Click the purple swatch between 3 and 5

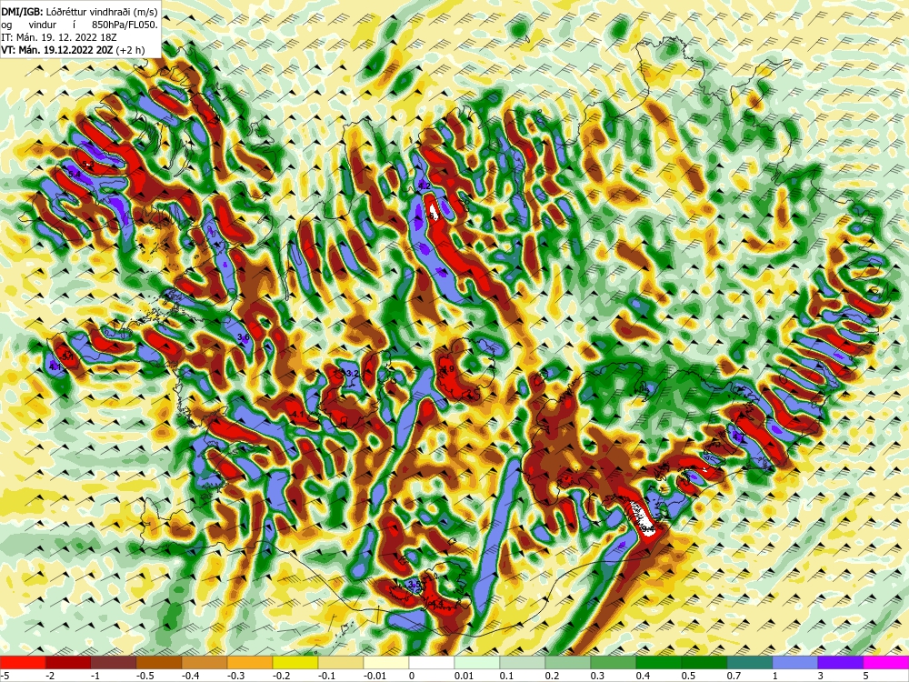coord(841,662)
